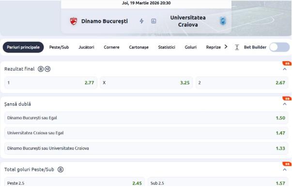The width and height of the screenshot is (292, 190).
Task: Switch to the Cartonașe tab
Action: click(x=139, y=47)
